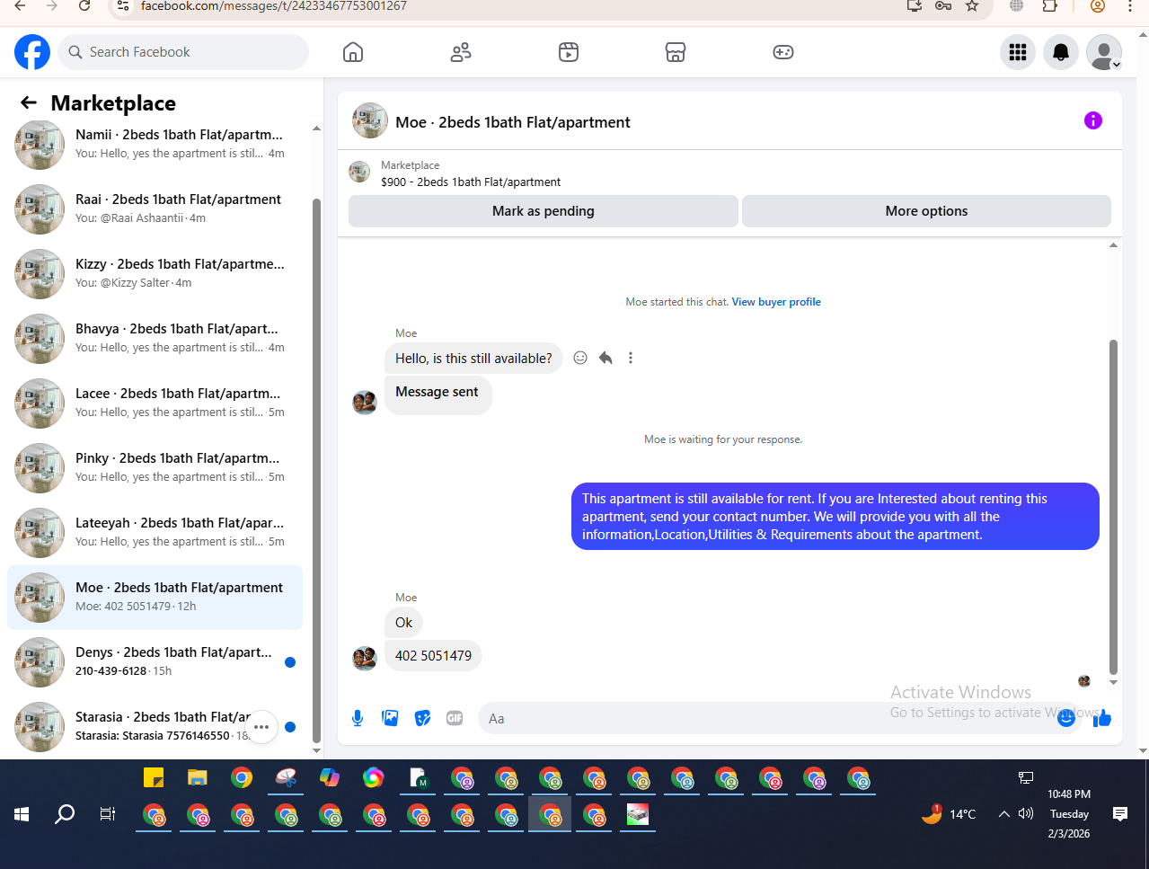Open Raai conversation in list

(155, 209)
